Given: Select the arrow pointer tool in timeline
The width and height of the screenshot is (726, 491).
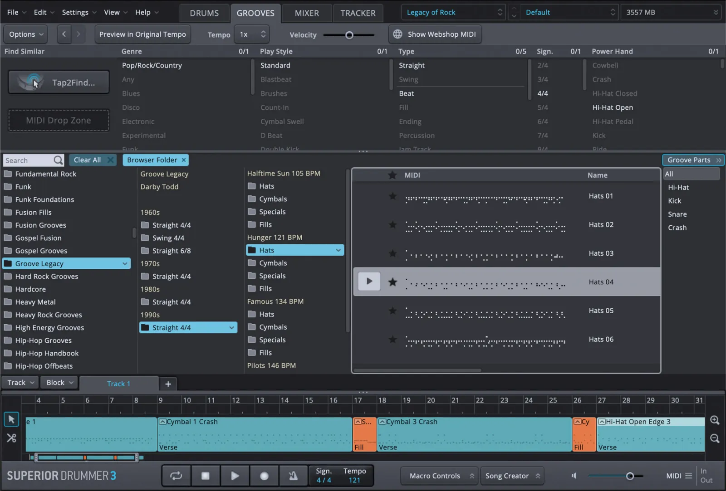Looking at the screenshot, I should tap(11, 420).
